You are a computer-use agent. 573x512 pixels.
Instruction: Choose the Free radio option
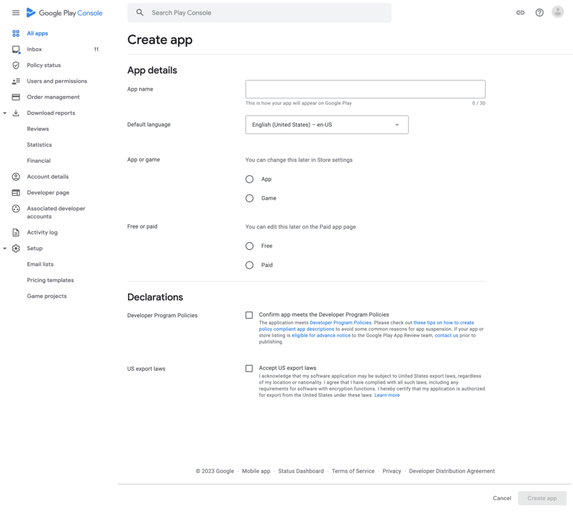click(249, 246)
